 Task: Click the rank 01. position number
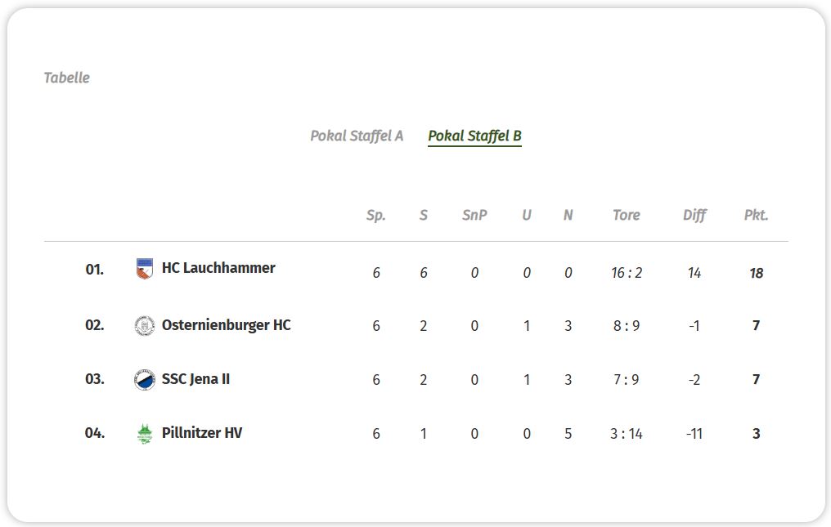pyautogui.click(x=95, y=269)
